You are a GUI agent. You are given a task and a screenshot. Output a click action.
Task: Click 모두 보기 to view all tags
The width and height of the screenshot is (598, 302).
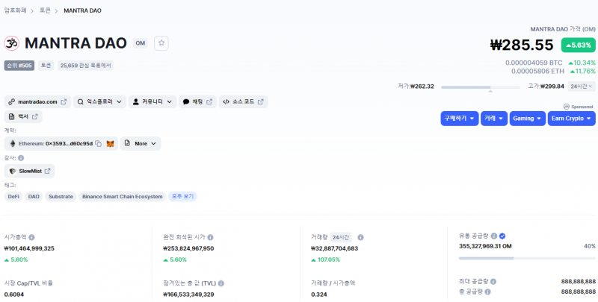pos(183,196)
